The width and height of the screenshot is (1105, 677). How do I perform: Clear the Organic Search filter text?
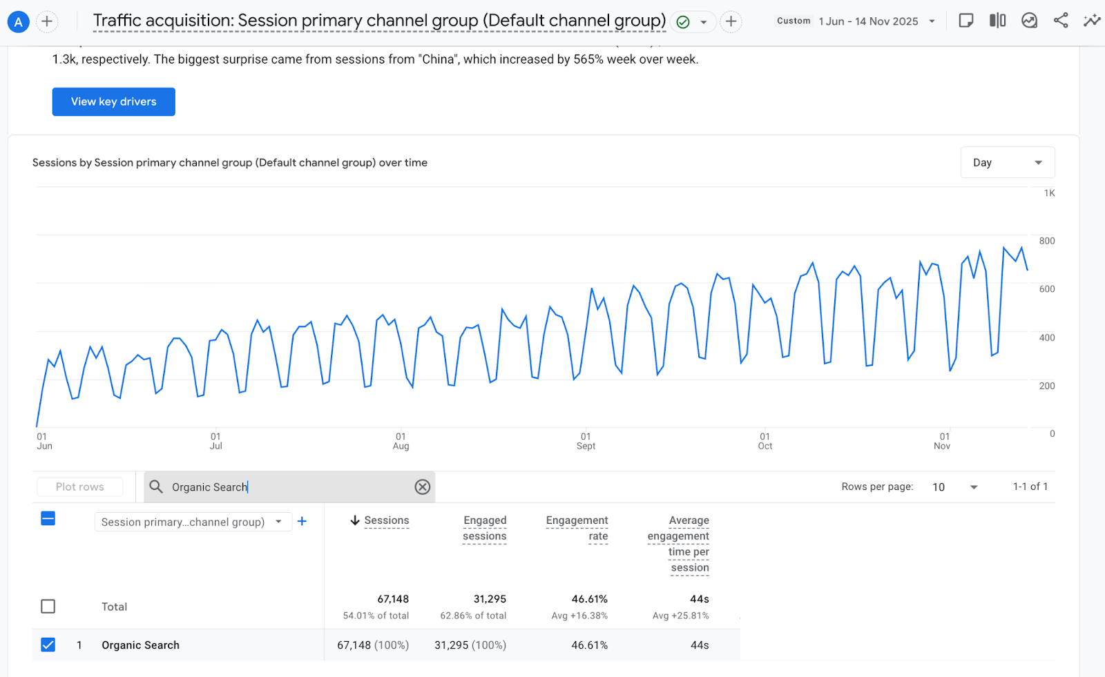coord(422,487)
